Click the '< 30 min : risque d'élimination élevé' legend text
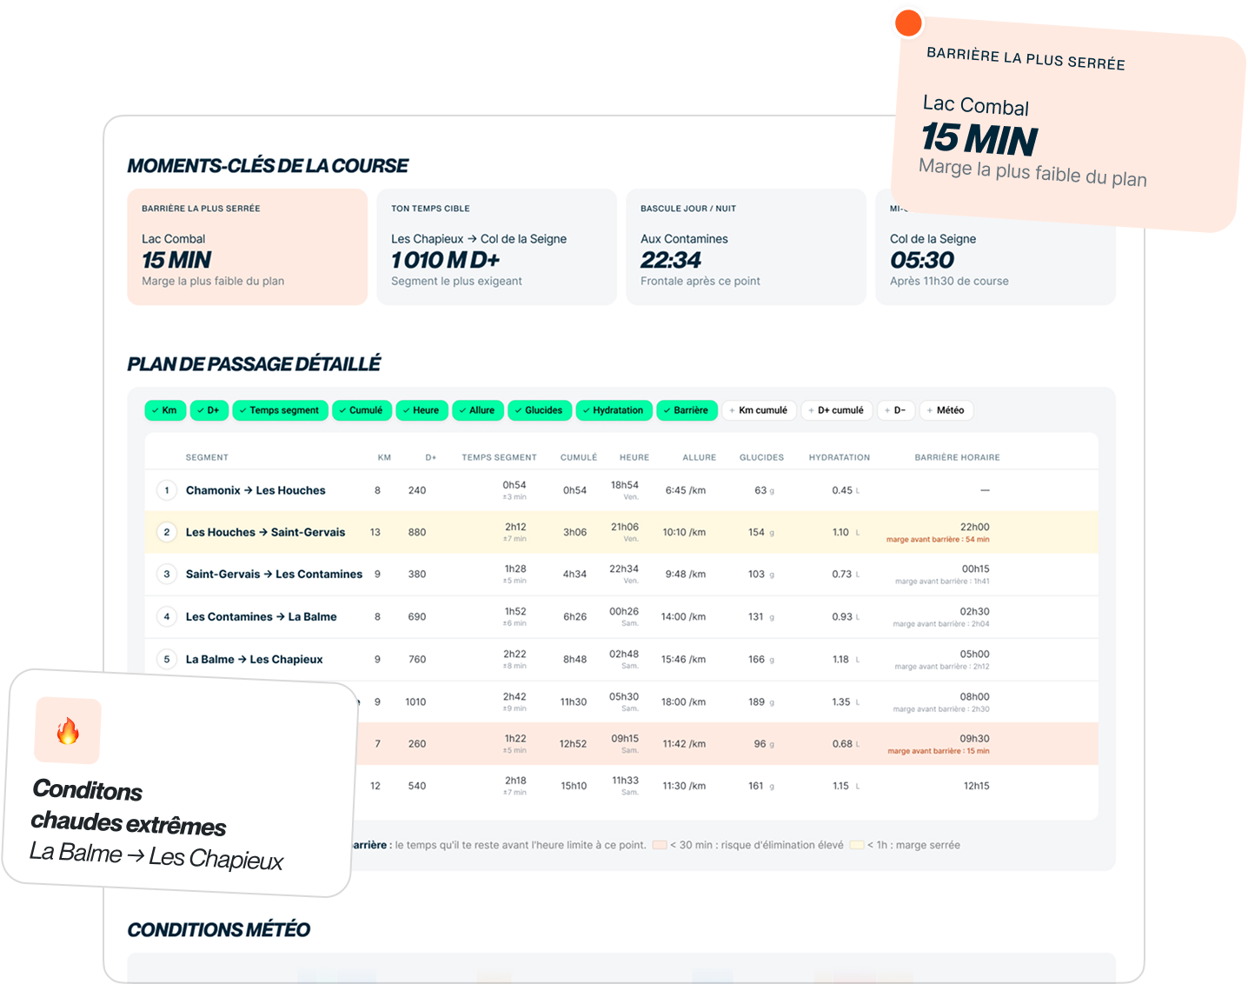 (756, 845)
